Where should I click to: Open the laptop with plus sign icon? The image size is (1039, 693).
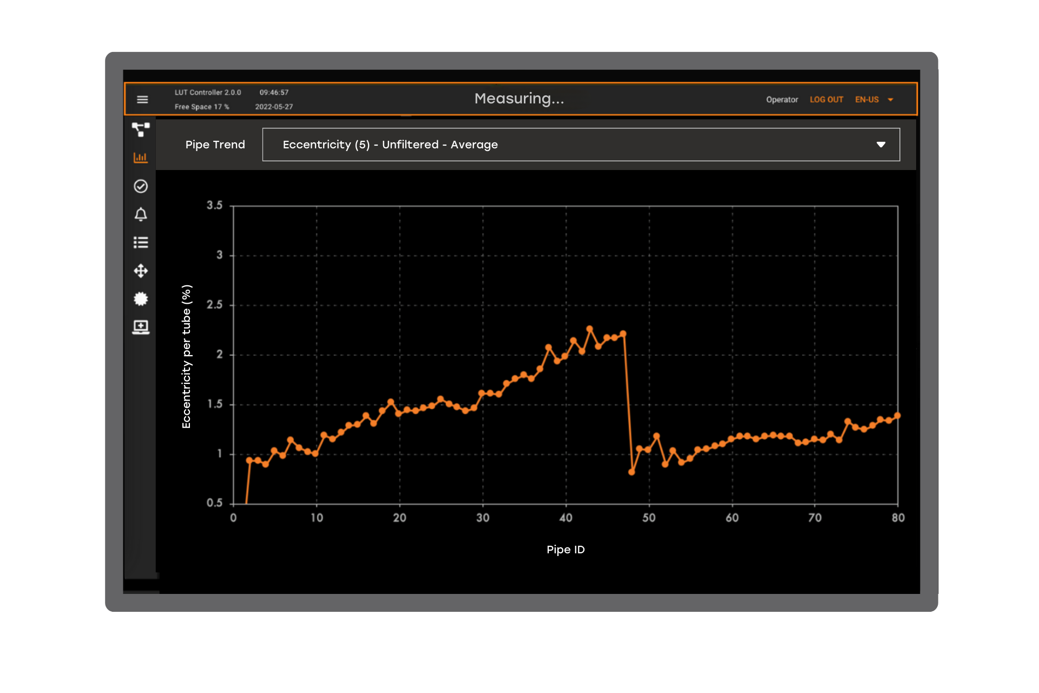tap(141, 327)
